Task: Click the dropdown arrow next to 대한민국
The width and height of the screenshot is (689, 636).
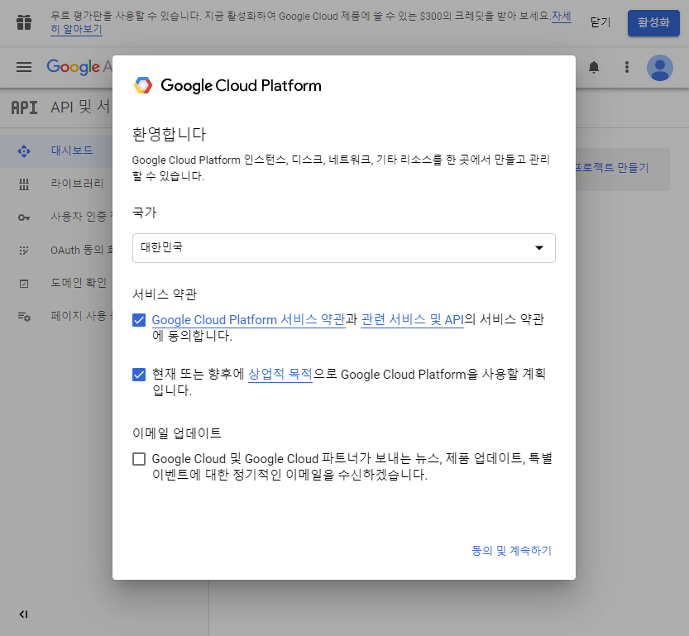Action: point(539,247)
